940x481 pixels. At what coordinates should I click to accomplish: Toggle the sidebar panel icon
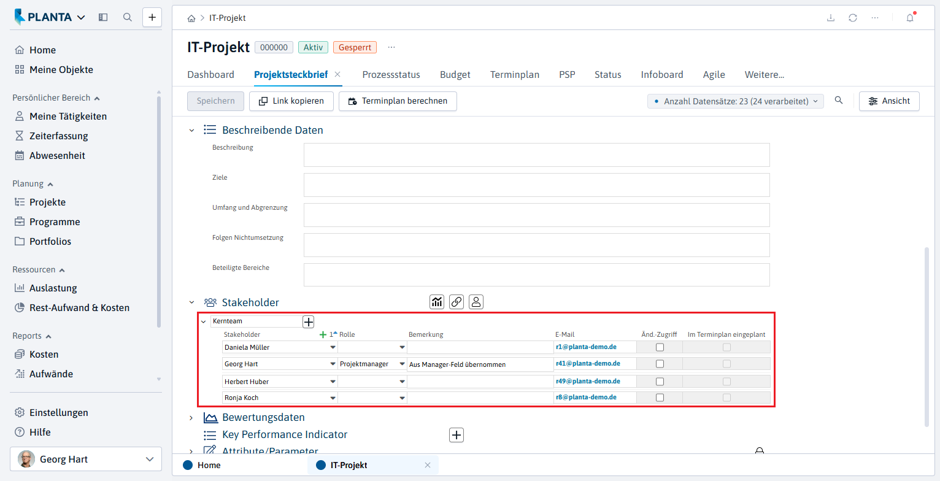[x=103, y=17]
